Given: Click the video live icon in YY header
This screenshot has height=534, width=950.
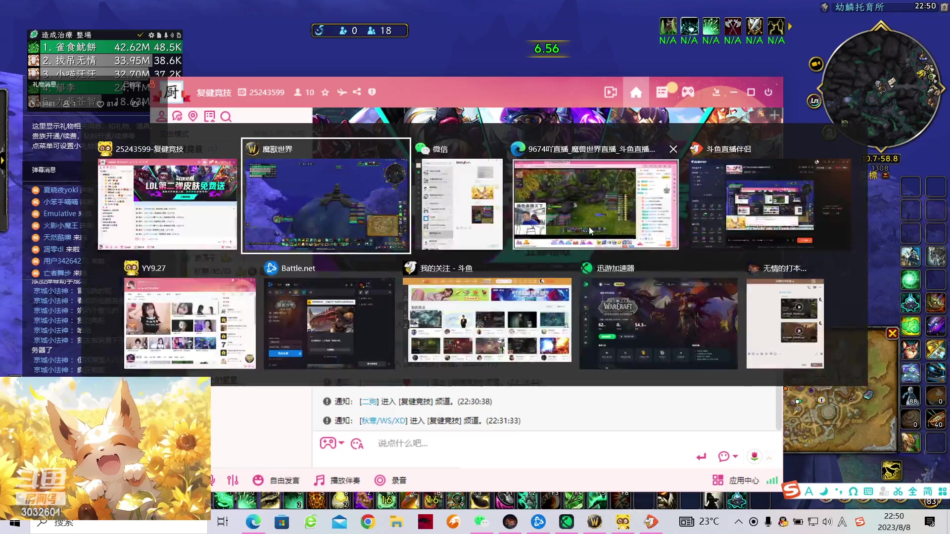Looking at the screenshot, I should coord(611,92).
